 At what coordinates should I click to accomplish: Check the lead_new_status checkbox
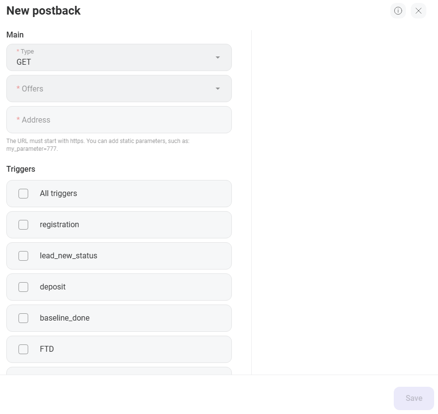click(x=23, y=256)
